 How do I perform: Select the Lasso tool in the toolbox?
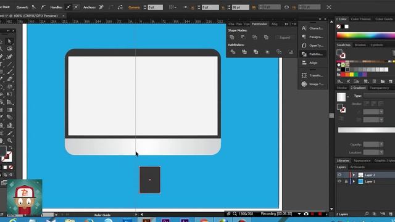10,49
